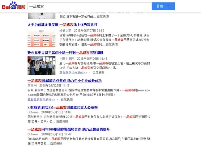Open the 赋能合作伙伴 助力中小企业 article headline
201x148 pixels.
(64, 81)
